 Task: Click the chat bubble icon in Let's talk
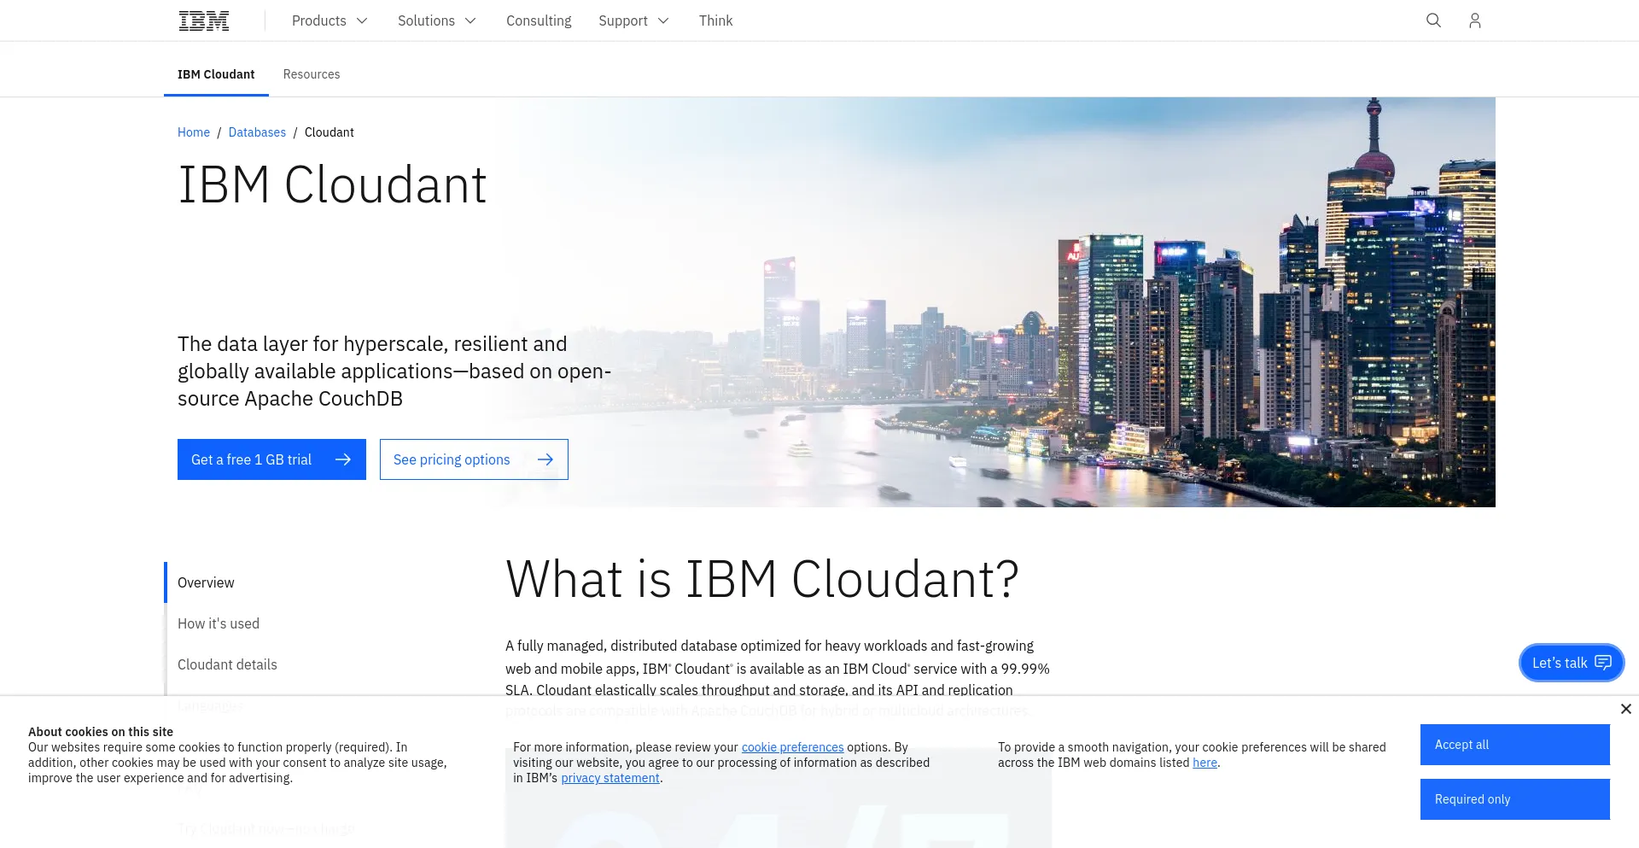[1603, 663]
